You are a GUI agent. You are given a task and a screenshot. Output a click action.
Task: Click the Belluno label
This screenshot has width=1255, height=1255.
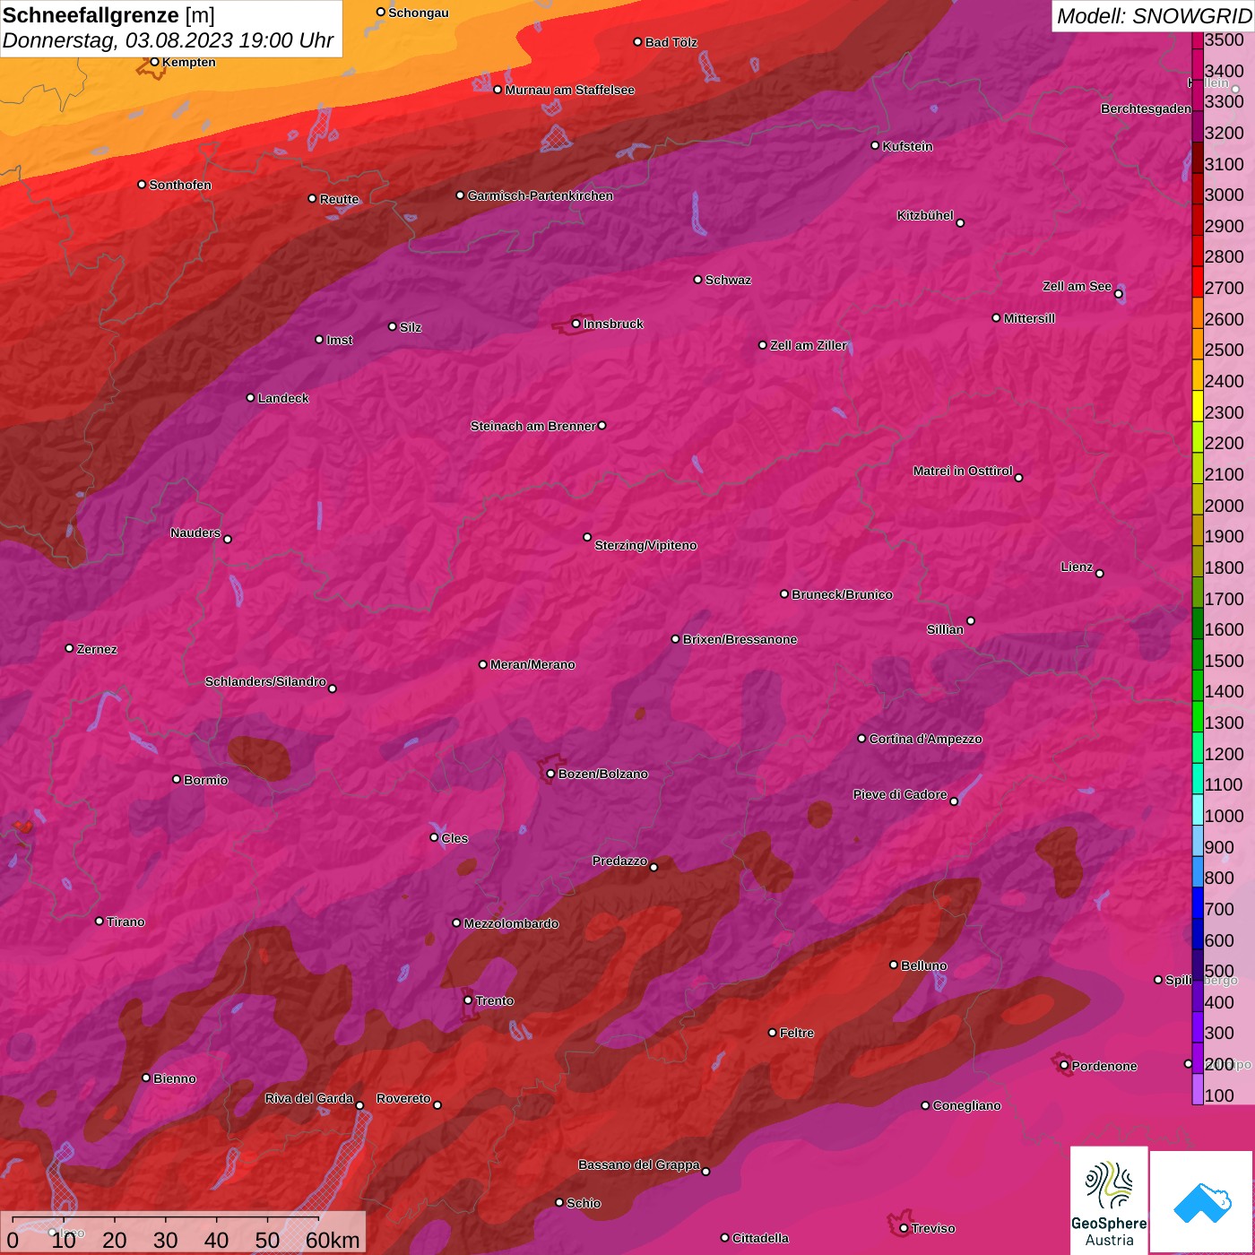click(x=923, y=965)
